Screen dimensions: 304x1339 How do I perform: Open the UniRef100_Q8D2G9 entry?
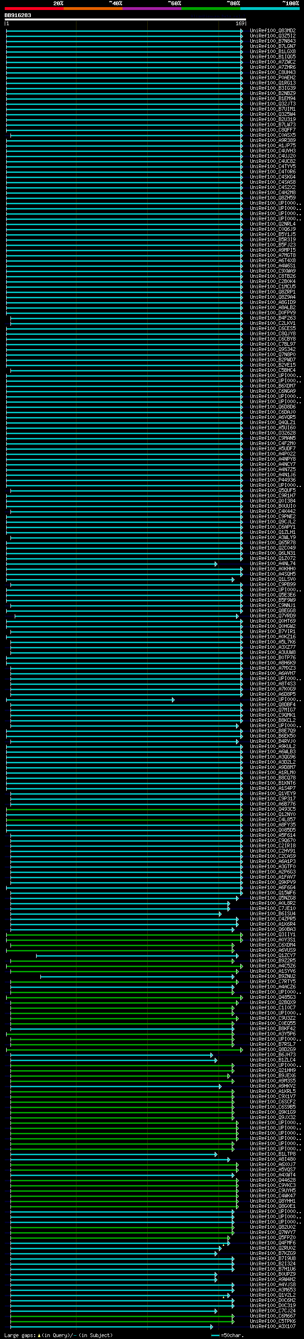tap(273, 1049)
